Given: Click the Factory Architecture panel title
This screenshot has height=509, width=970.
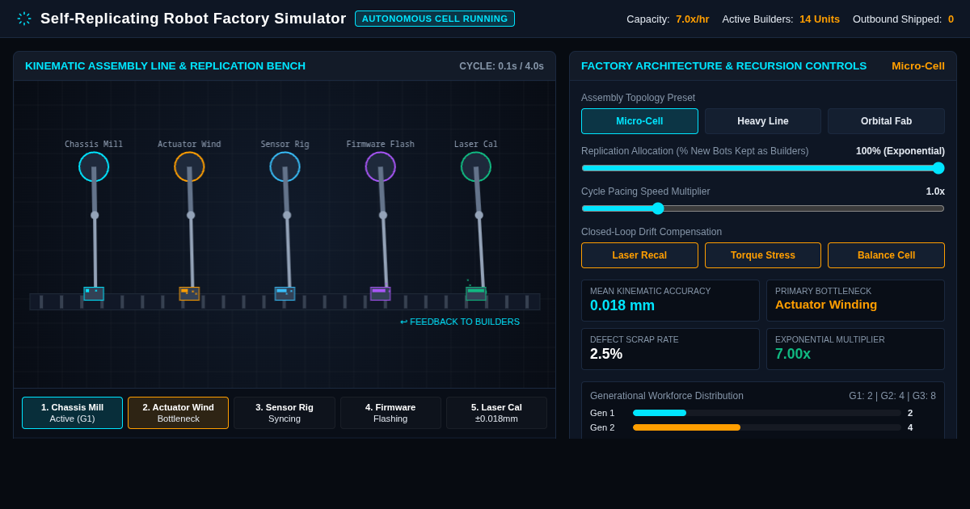Looking at the screenshot, I should [x=723, y=66].
